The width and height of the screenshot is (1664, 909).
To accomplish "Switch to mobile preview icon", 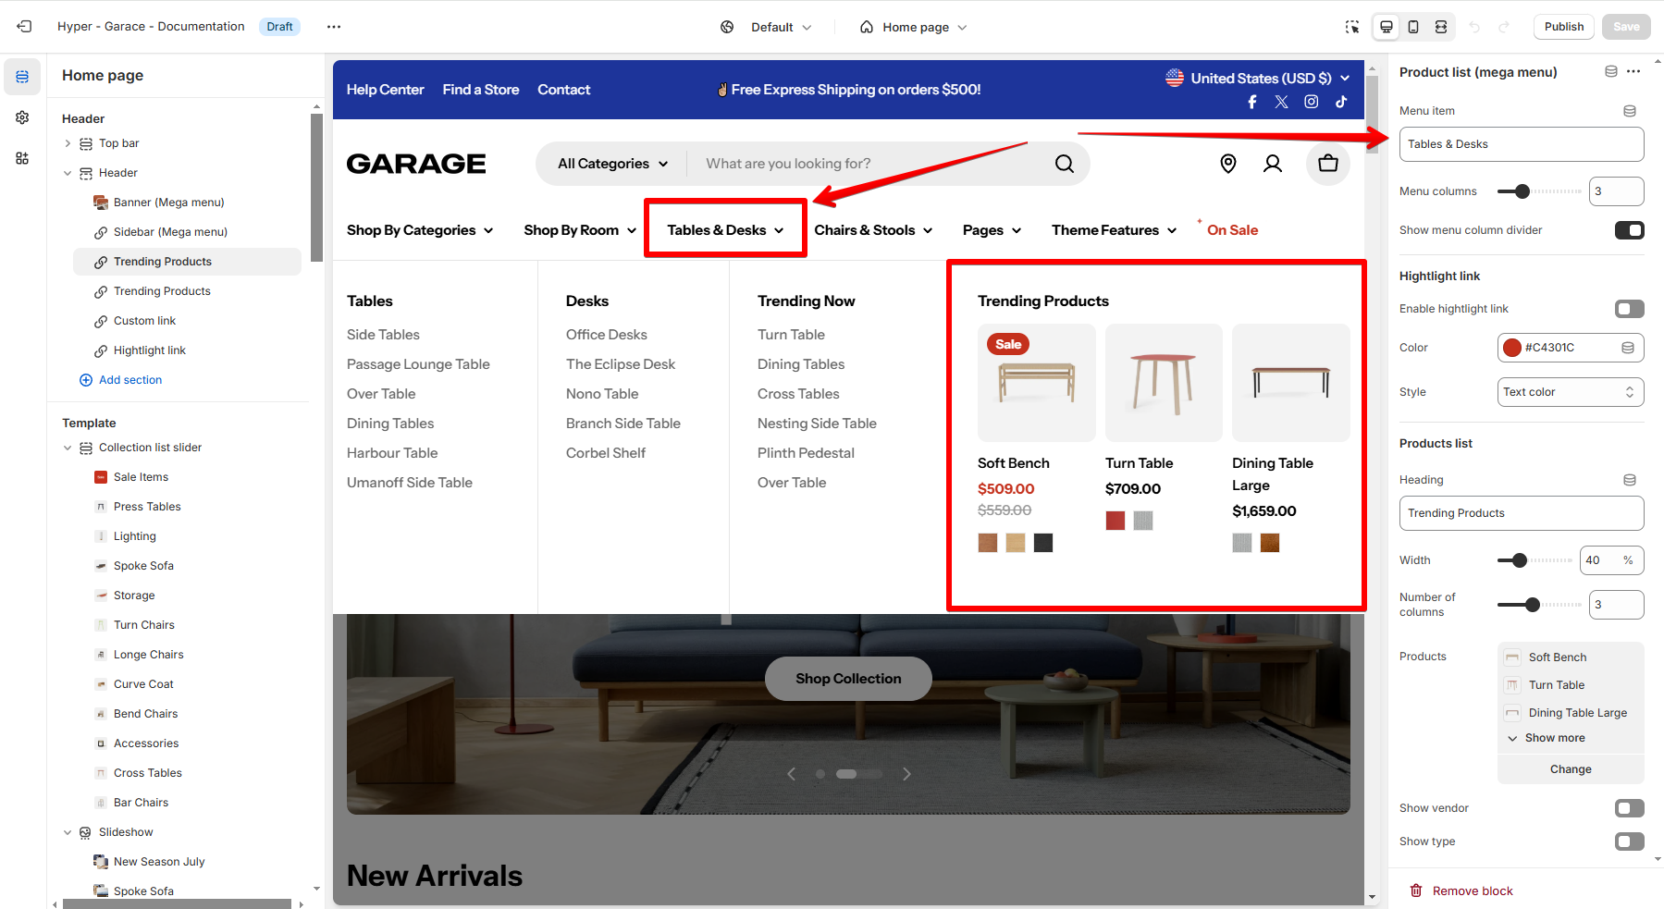I will click(1413, 27).
